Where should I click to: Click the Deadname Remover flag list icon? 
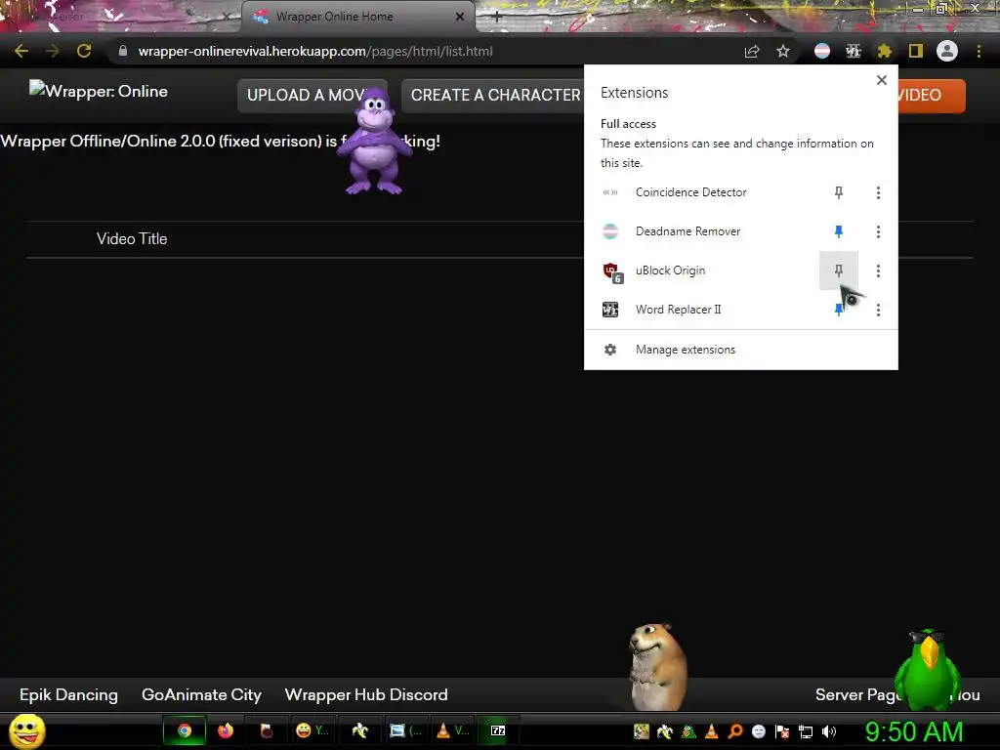coord(610,231)
